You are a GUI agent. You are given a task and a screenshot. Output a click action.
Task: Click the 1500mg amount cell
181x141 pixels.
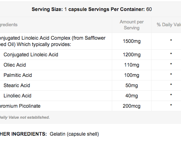tap(132, 41)
